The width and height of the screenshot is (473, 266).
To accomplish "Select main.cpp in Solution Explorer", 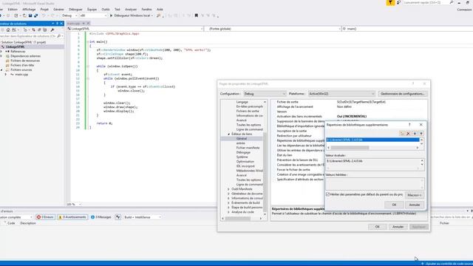I will pos(21,74).
